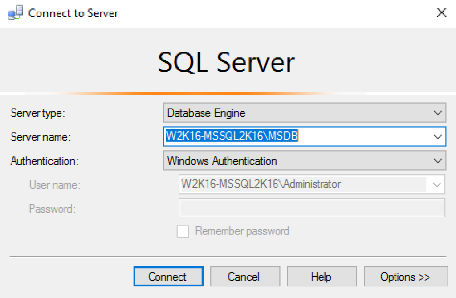Cancel the server connection dialog
Image resolution: width=456 pixels, height=298 pixels.
(x=245, y=277)
